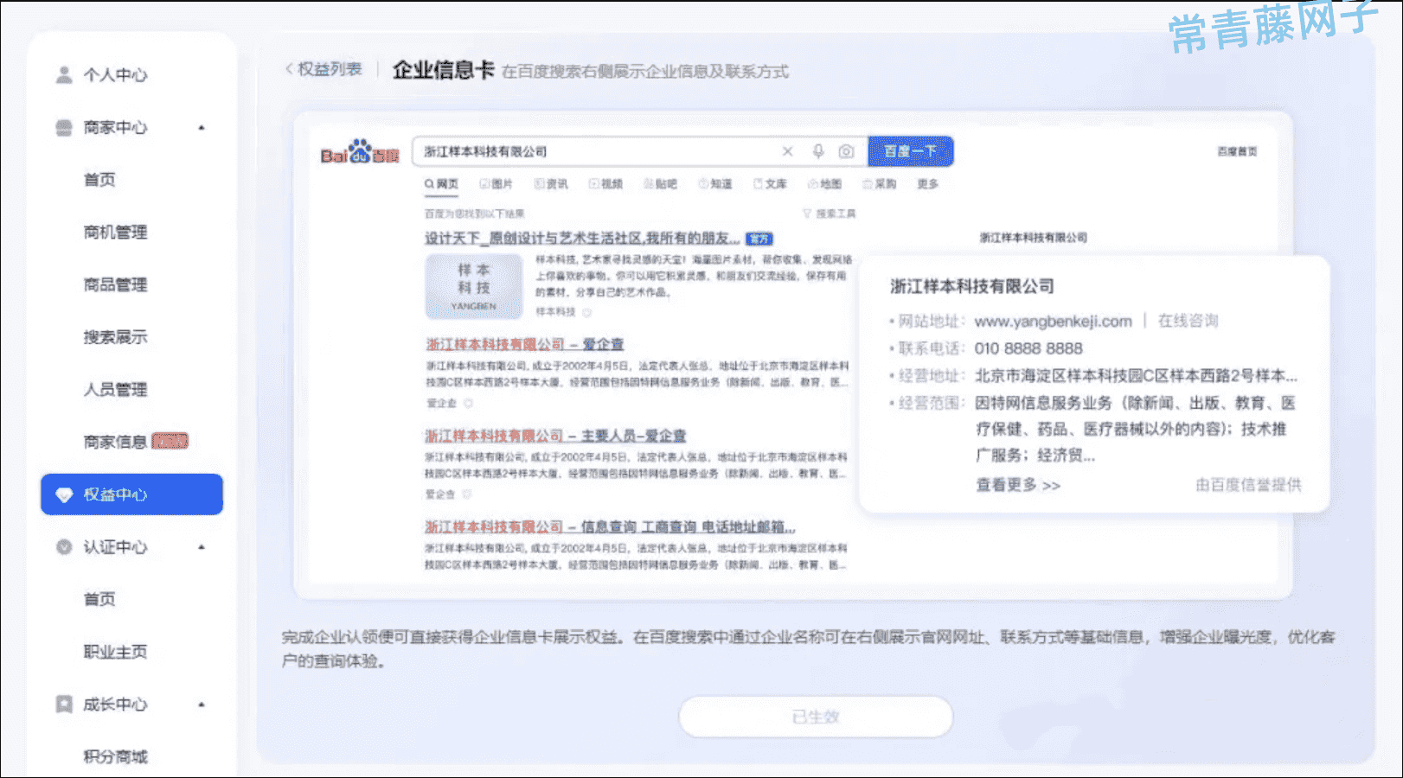
Task: Open 个人中心 in the sidebar
Action: point(115,75)
